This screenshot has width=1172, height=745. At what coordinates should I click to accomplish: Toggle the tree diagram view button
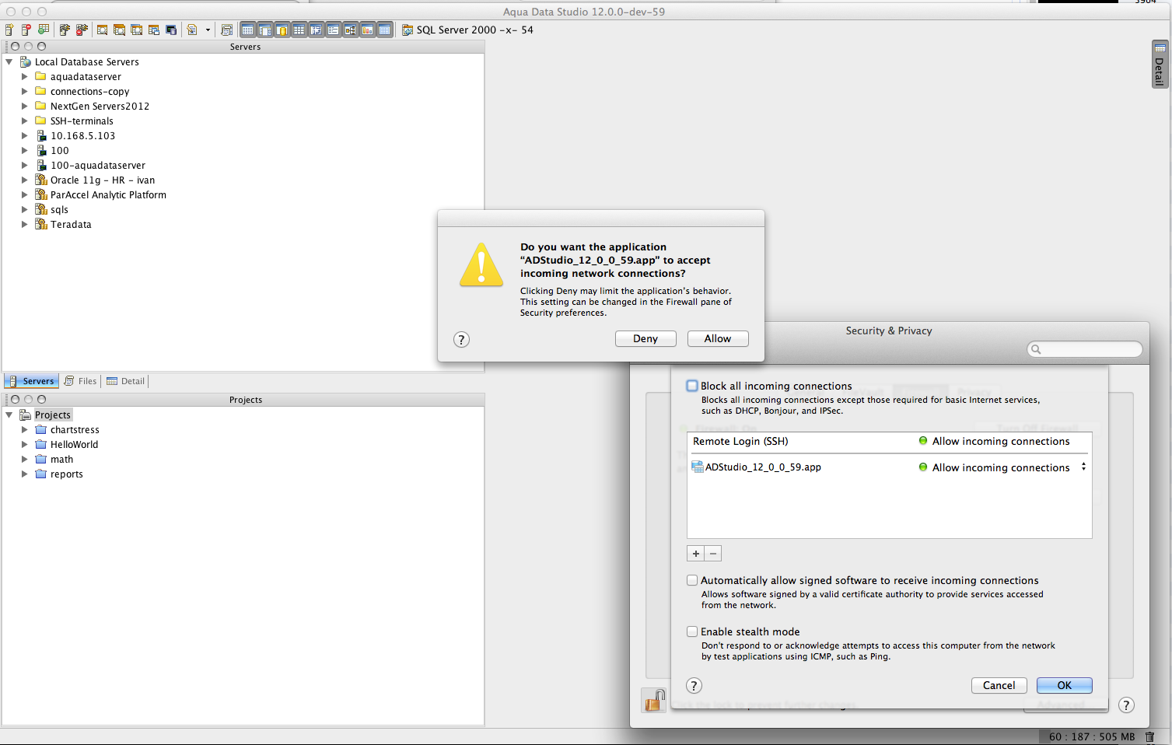(x=350, y=30)
